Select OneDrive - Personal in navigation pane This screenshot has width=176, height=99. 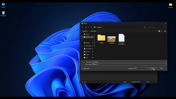tap(89, 37)
